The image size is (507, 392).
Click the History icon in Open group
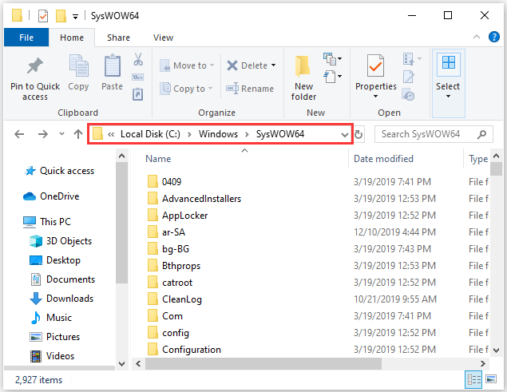tap(408, 95)
